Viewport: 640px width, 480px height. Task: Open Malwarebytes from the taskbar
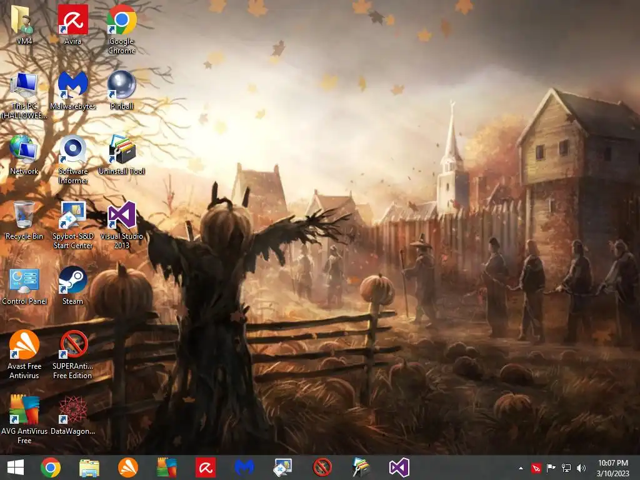244,467
